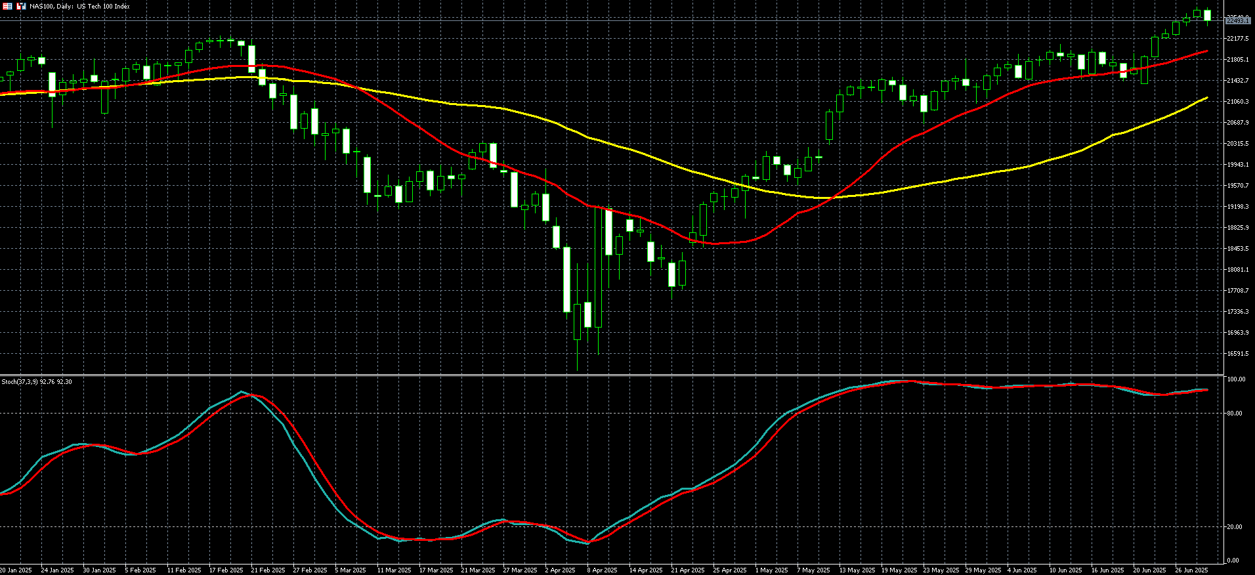Click the 22177.5 price scale label

[x=1237, y=39]
